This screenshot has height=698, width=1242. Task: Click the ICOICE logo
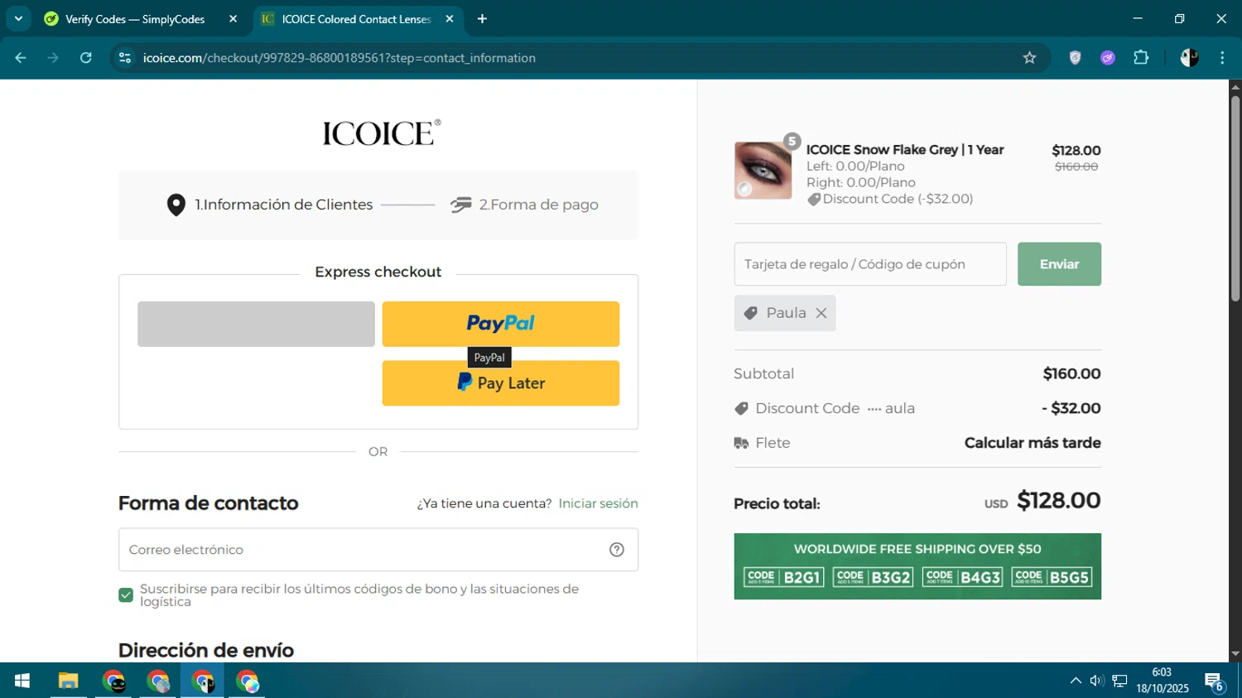click(381, 132)
